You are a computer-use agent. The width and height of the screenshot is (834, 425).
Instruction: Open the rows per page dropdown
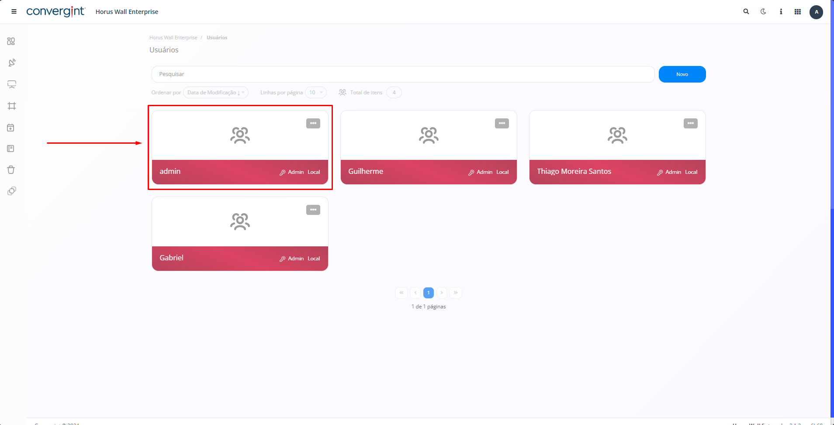[x=315, y=93]
